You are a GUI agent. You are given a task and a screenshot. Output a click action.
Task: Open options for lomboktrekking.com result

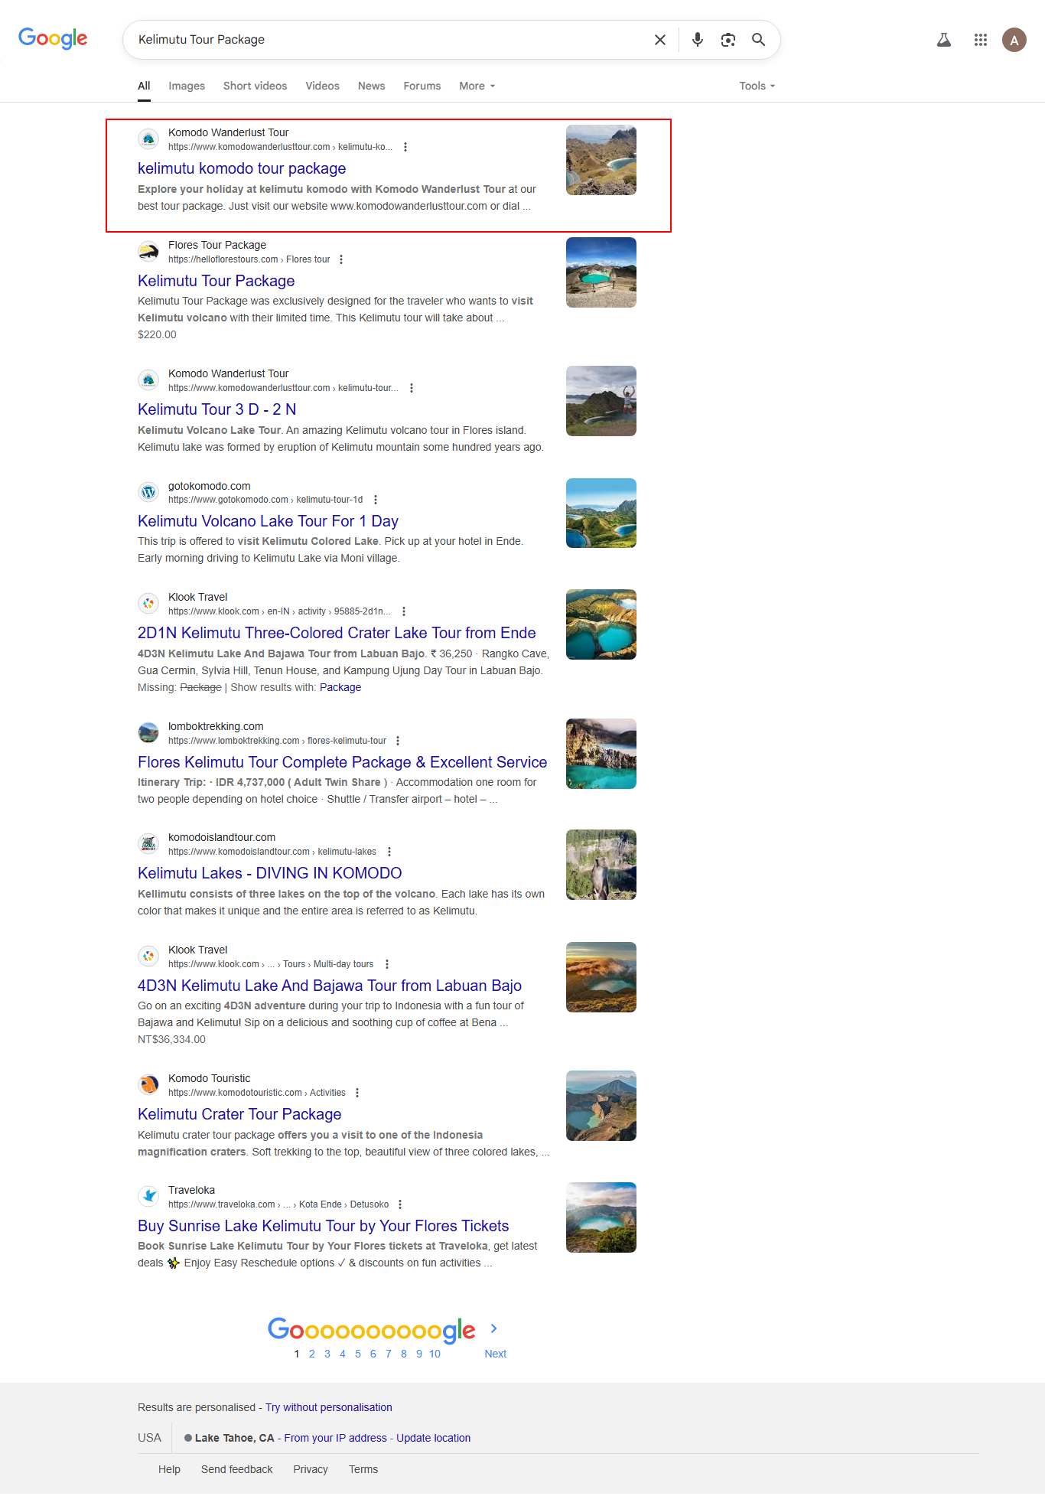coord(398,741)
